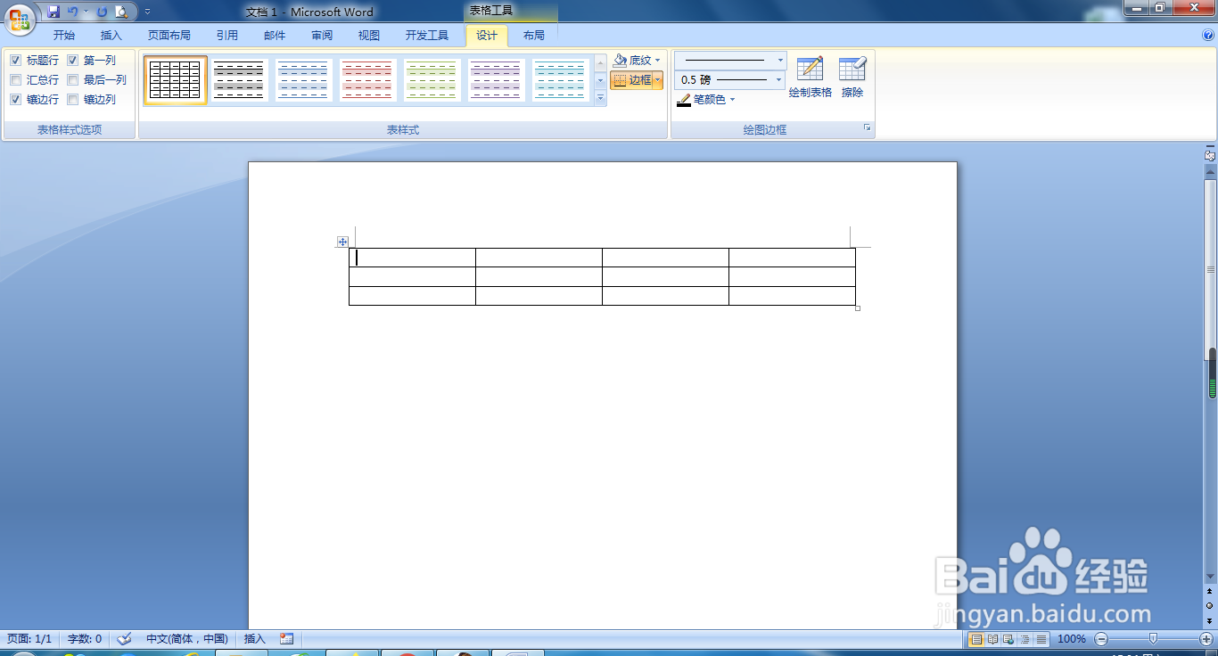Switch to Web Layout view icon
The height and width of the screenshot is (656, 1218).
click(1008, 639)
